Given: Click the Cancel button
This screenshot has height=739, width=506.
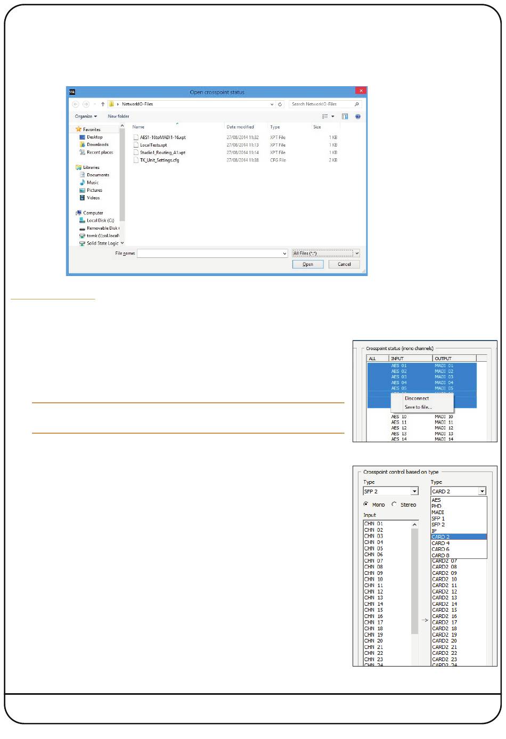Looking at the screenshot, I should [x=344, y=264].
